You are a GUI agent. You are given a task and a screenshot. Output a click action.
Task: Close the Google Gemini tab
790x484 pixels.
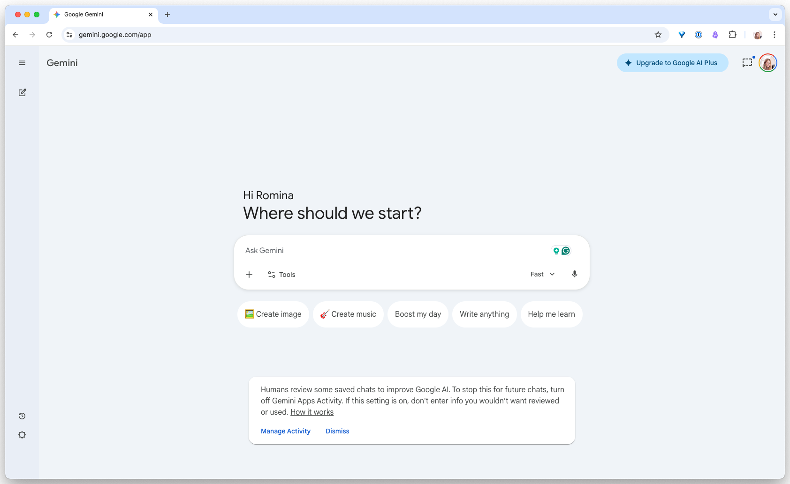click(x=151, y=15)
